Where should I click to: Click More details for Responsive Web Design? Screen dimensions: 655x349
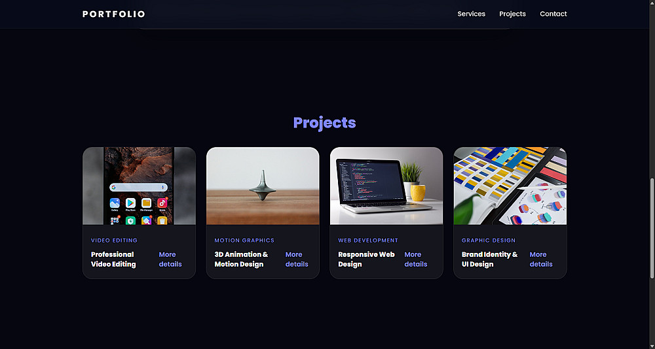[416, 259]
